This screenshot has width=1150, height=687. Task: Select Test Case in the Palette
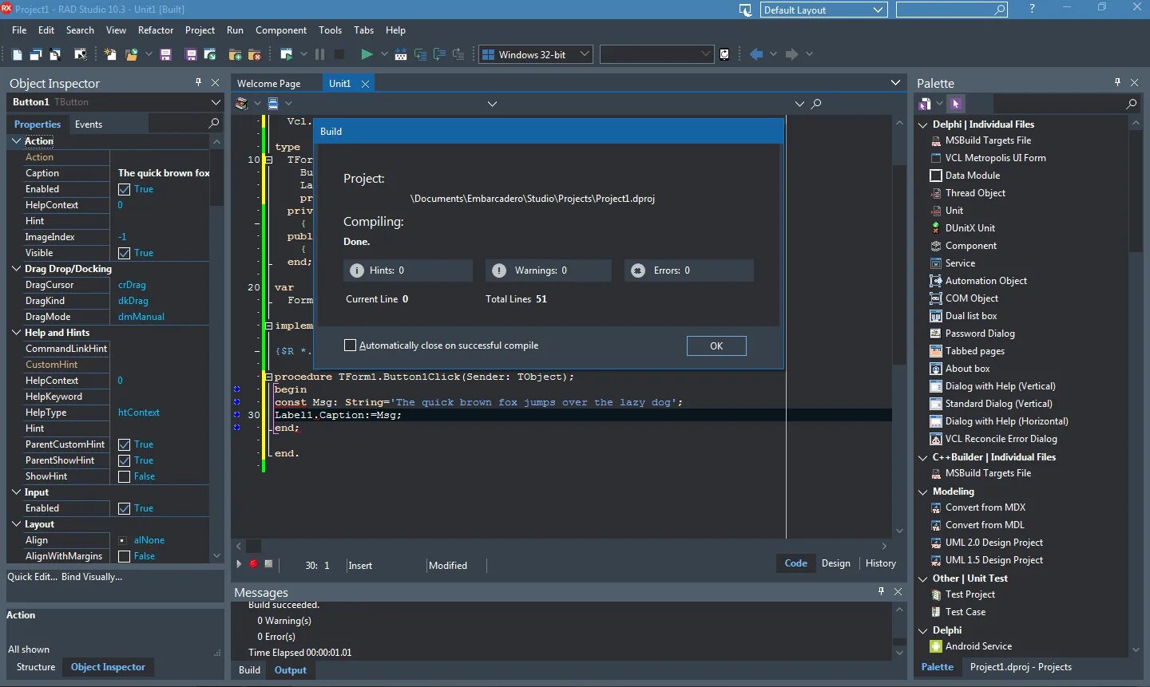pos(965,612)
